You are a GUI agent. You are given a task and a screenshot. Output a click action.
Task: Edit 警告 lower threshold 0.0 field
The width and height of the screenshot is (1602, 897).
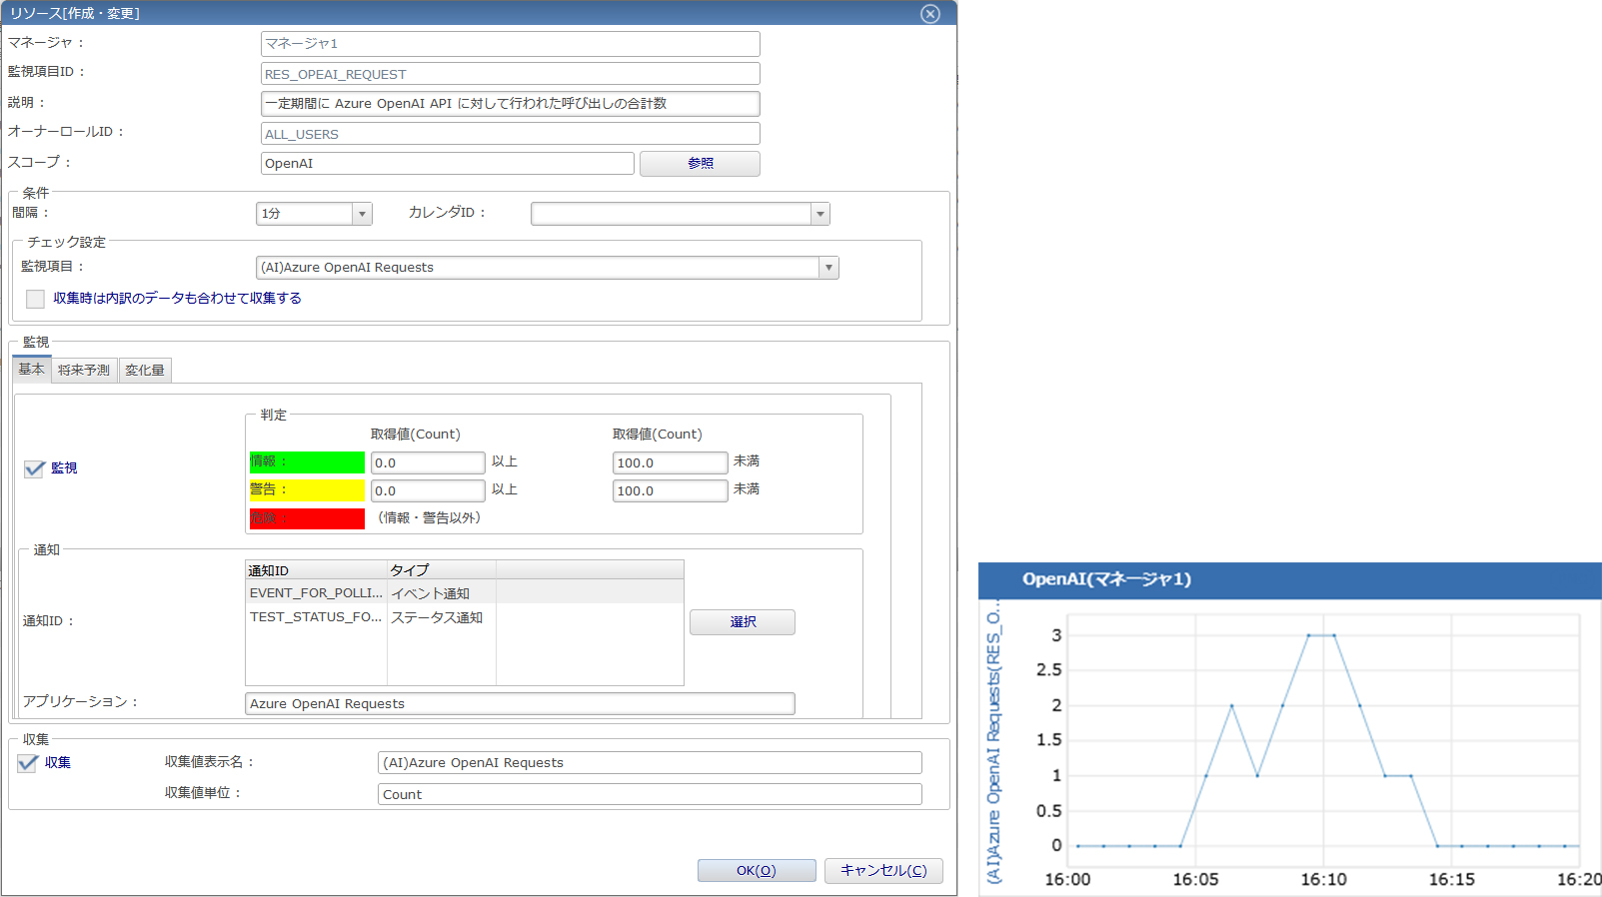click(x=428, y=491)
